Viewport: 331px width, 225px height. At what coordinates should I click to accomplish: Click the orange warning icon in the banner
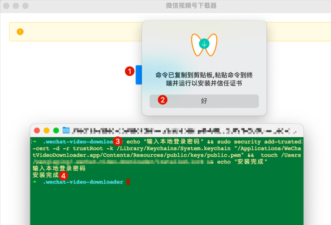[x=20, y=32]
